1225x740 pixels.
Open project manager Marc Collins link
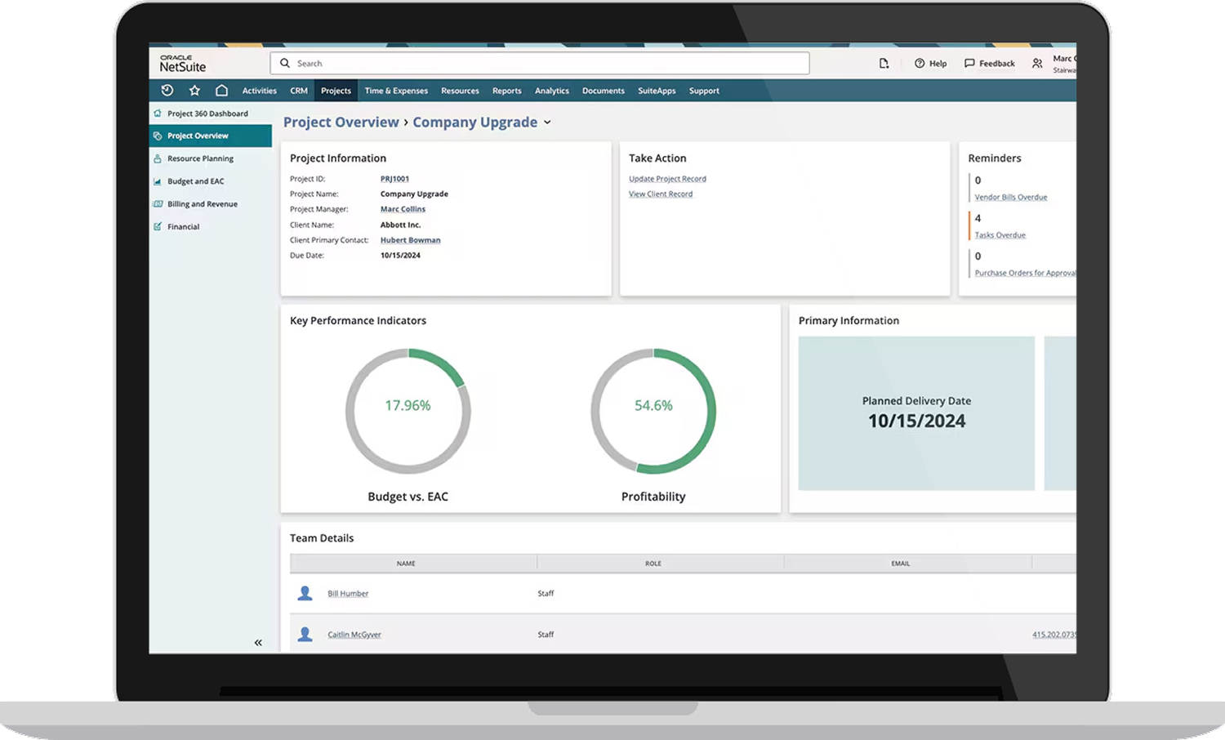403,209
